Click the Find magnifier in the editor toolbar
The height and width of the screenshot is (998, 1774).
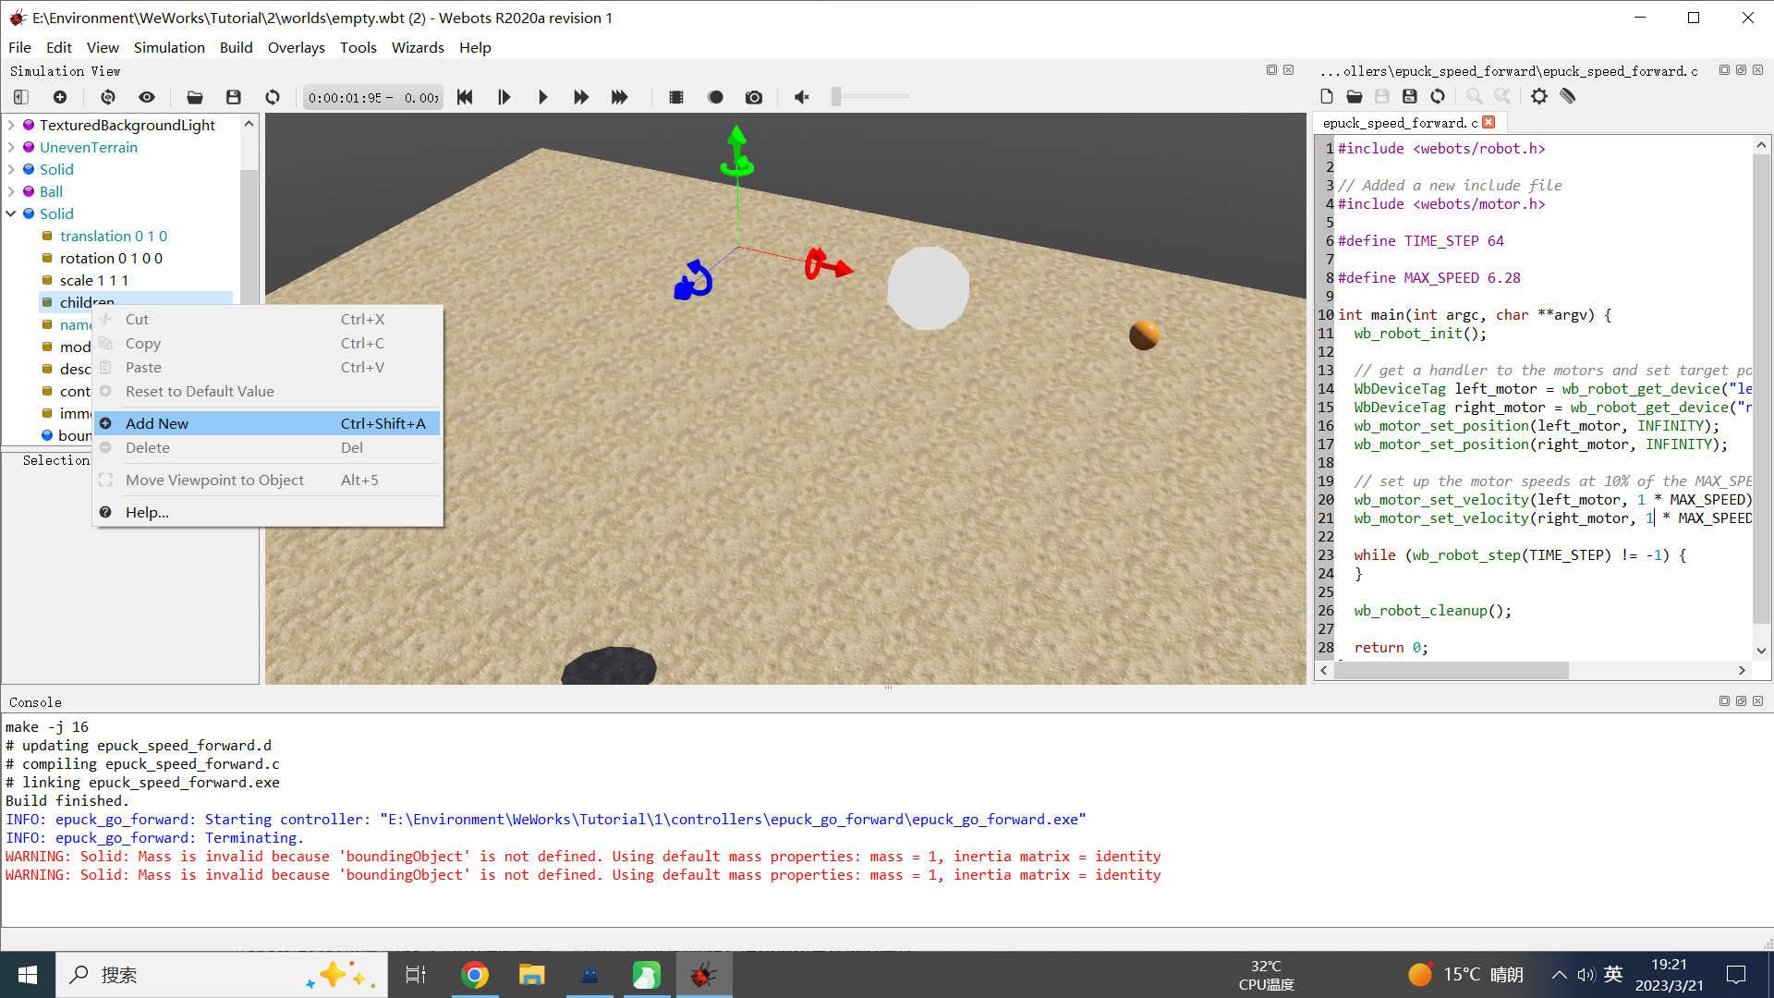pyautogui.click(x=1475, y=96)
